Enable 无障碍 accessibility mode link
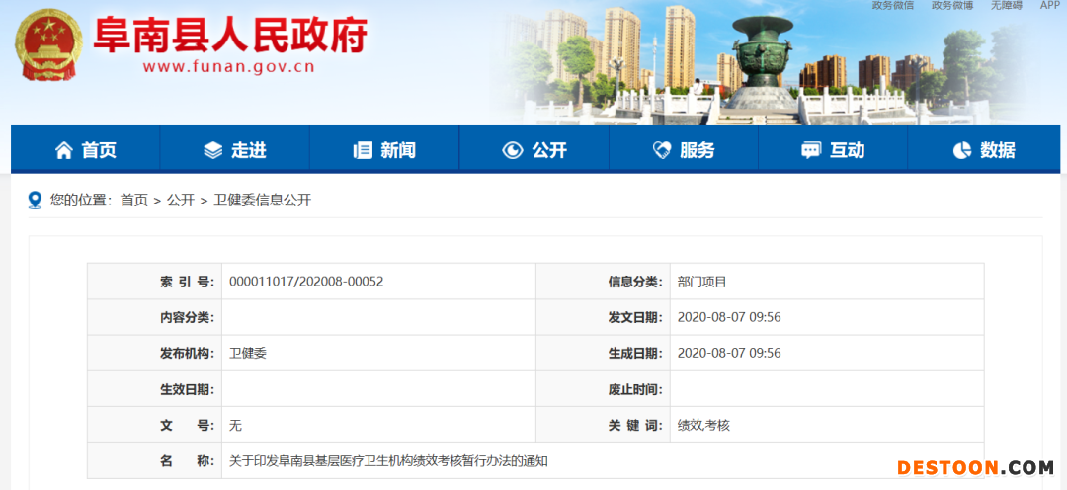 tap(1006, 6)
